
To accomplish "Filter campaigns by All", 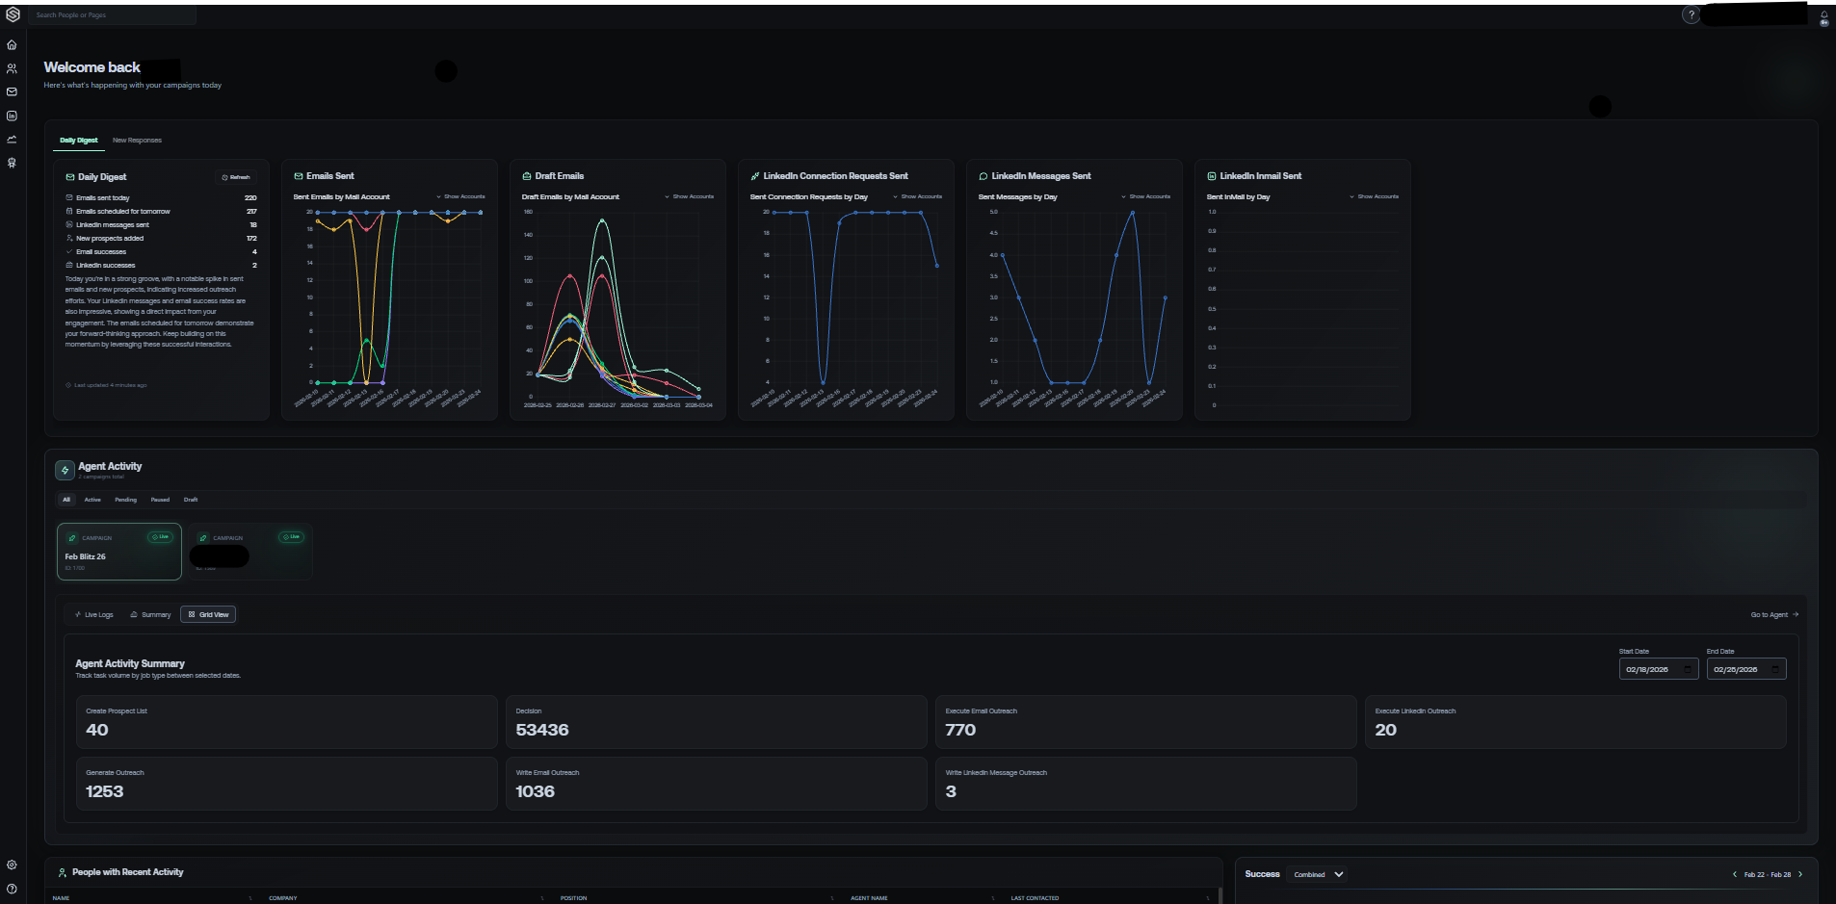I will tap(66, 500).
